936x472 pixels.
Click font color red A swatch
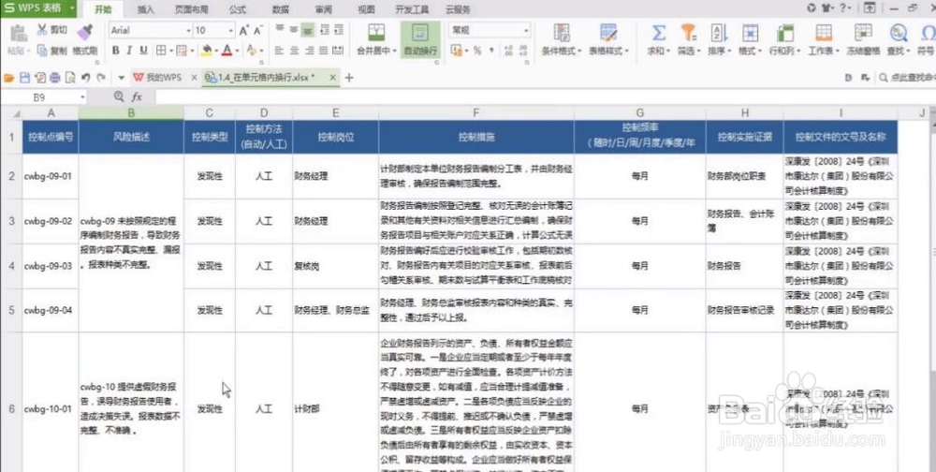pos(227,51)
